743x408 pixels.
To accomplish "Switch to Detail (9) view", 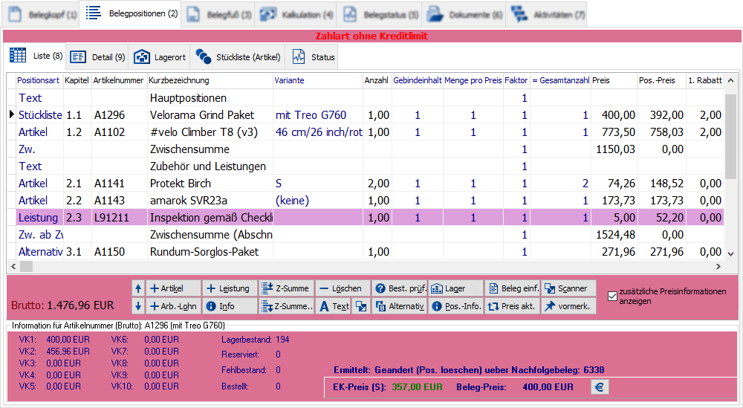I will 97,57.
